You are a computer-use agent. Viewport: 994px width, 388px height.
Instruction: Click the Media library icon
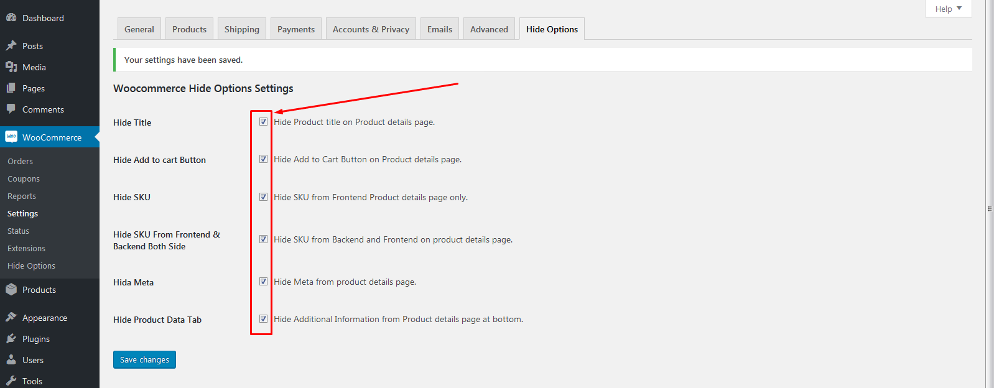(x=11, y=67)
